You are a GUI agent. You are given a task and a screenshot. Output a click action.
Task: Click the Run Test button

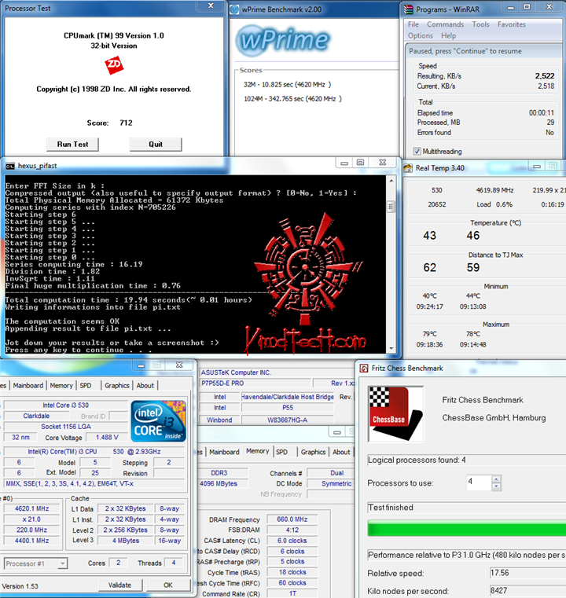pyautogui.click(x=72, y=145)
